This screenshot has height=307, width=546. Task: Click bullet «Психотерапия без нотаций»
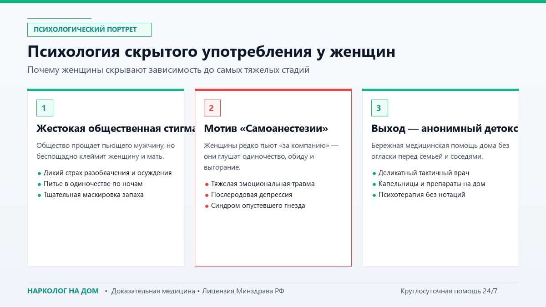(x=418, y=195)
